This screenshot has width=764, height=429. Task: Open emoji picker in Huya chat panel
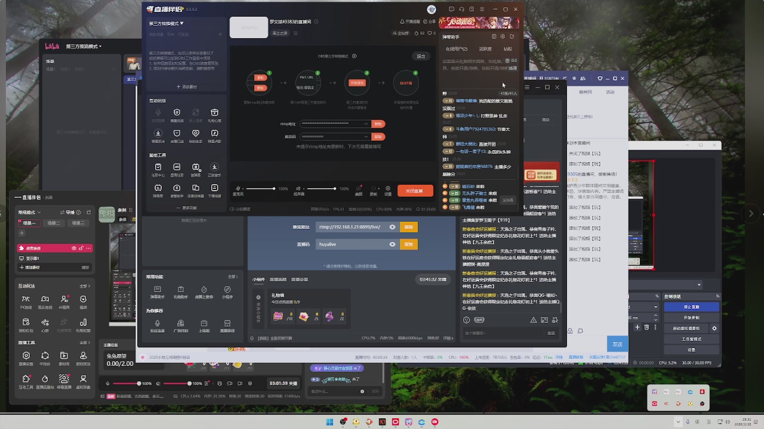point(466,320)
